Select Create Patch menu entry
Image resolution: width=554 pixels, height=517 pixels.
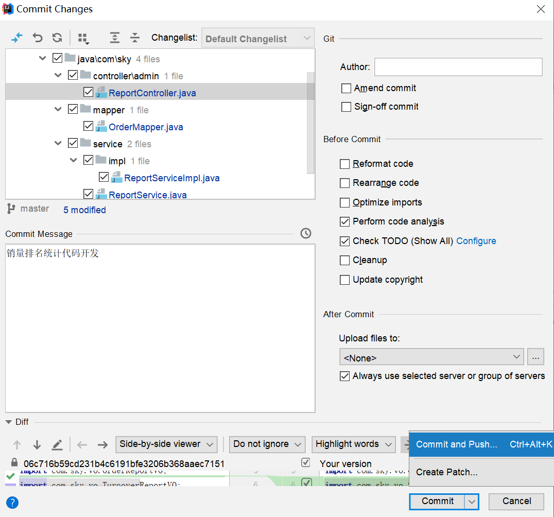(x=446, y=472)
